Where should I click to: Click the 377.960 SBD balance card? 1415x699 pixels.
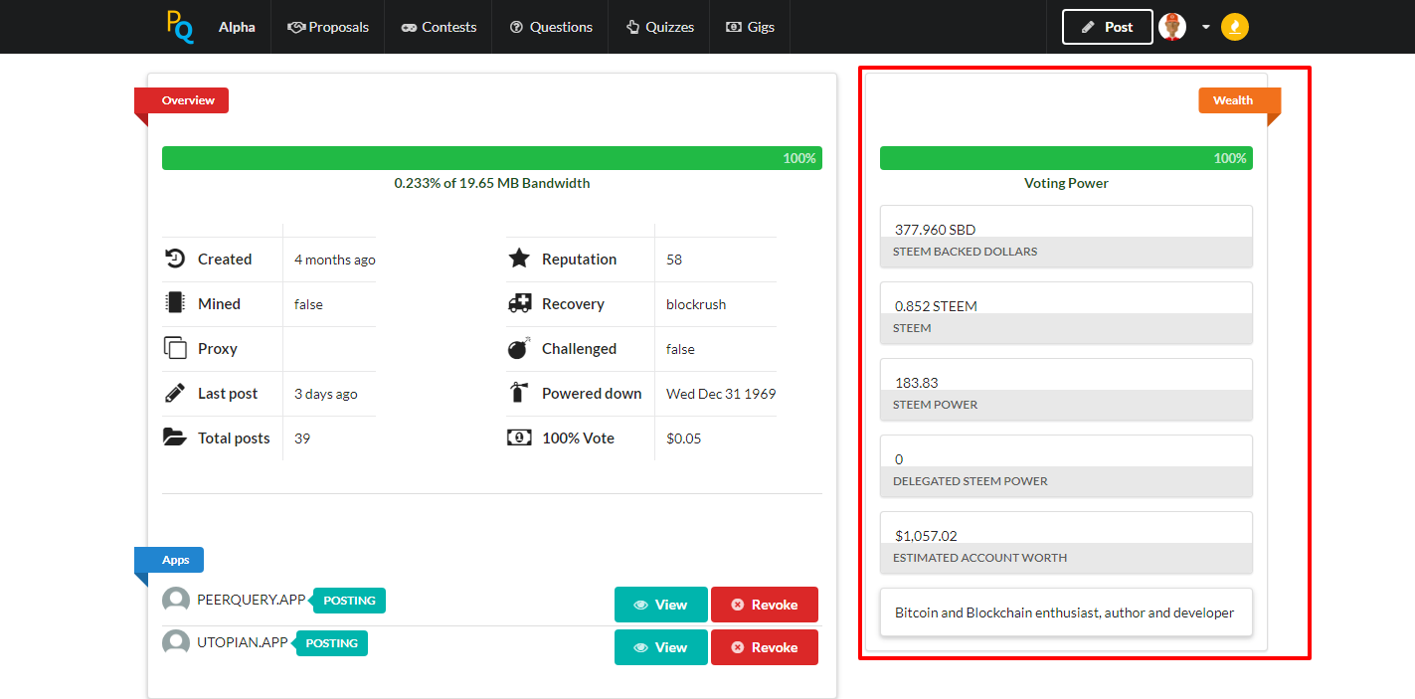[x=1066, y=237]
